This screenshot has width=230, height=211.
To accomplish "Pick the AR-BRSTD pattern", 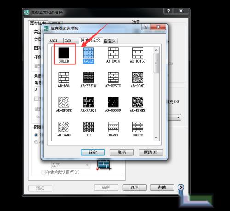I will pos(113,77).
